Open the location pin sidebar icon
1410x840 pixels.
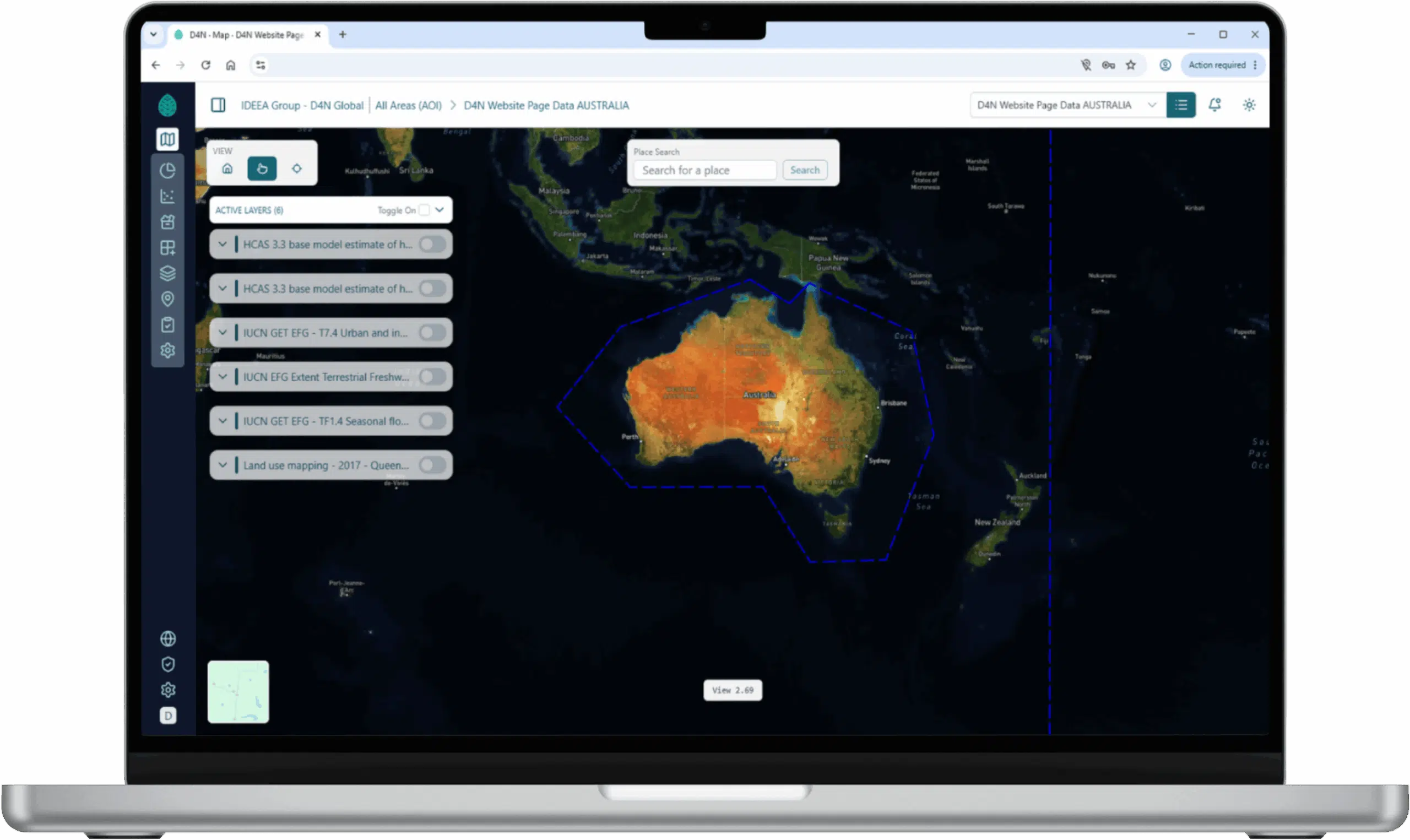tap(167, 299)
